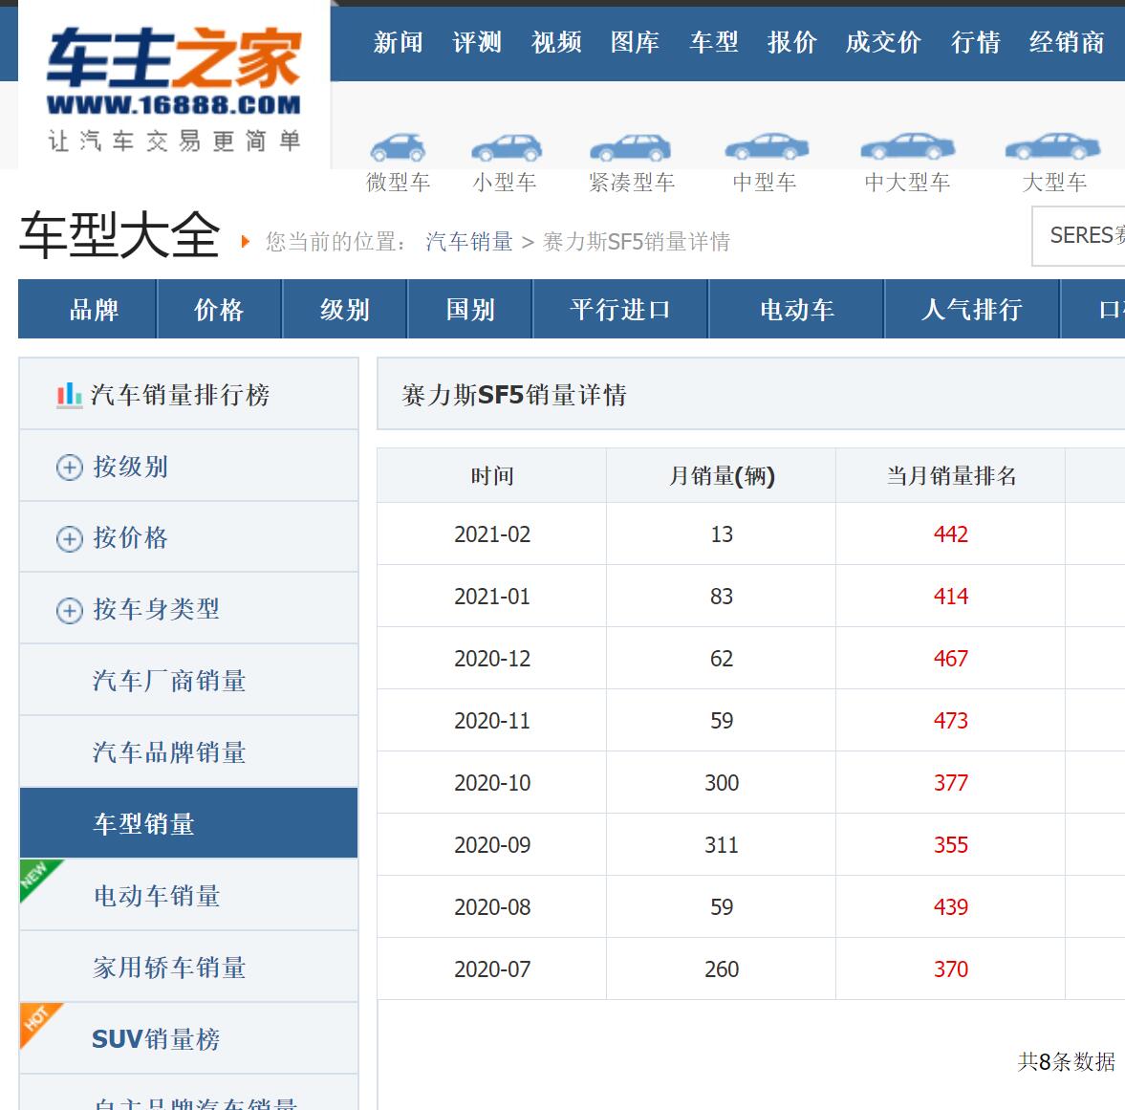Click ranking 377 for 2020-10

[951, 783]
